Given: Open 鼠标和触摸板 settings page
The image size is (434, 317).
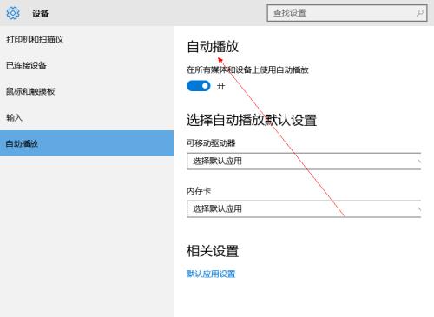Looking at the screenshot, I should [87, 91].
